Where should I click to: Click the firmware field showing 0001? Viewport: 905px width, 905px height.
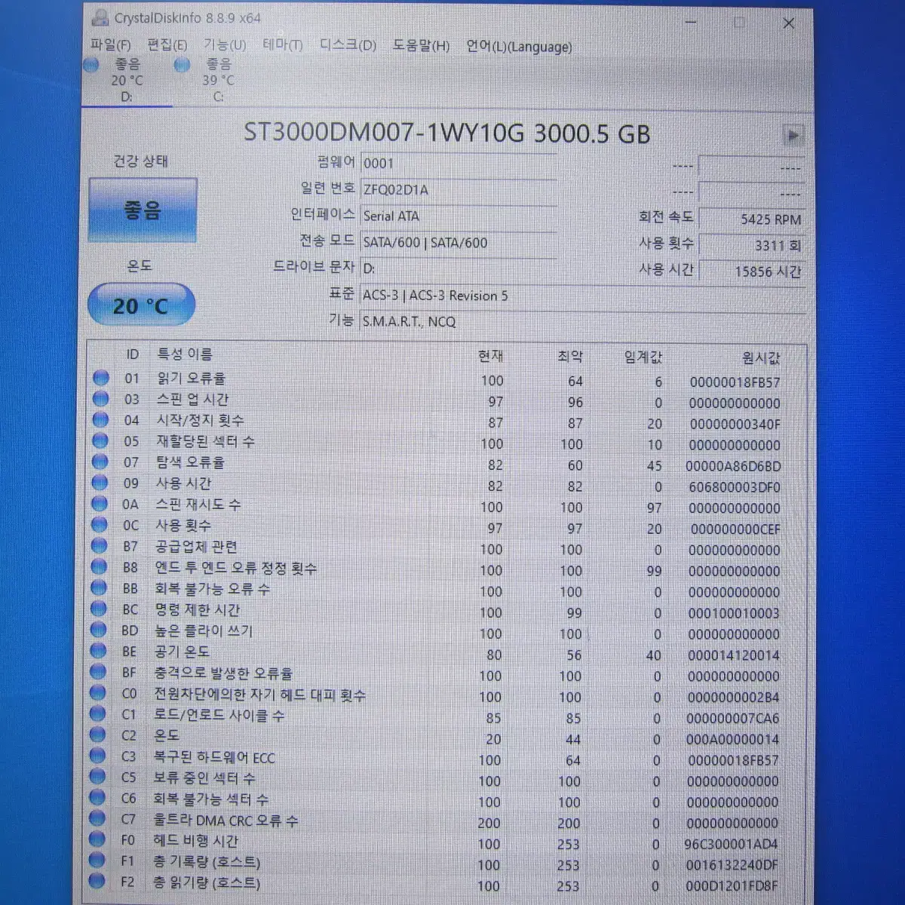pyautogui.click(x=459, y=164)
